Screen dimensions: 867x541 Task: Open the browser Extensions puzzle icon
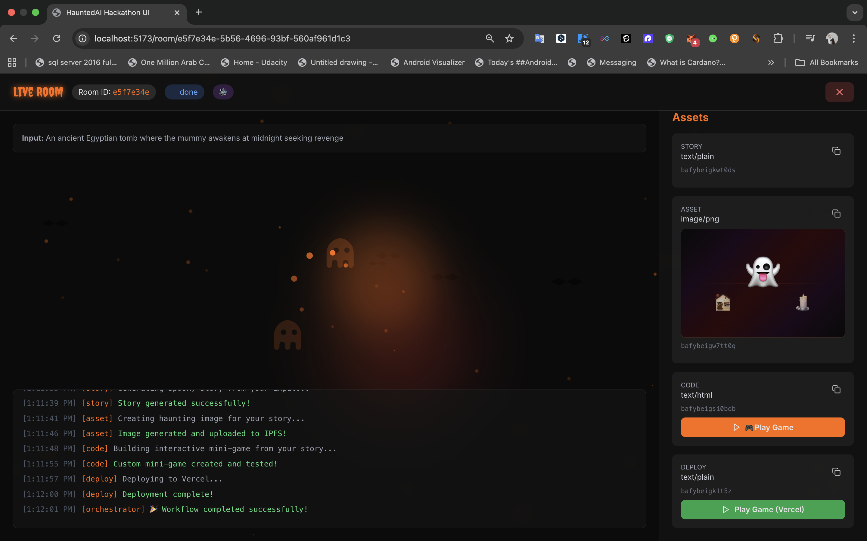coord(778,38)
